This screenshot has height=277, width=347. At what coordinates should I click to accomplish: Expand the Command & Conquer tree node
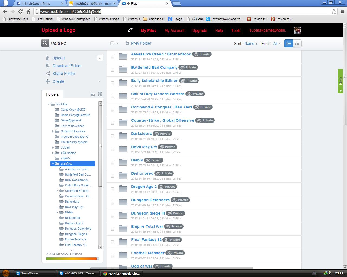(57, 191)
